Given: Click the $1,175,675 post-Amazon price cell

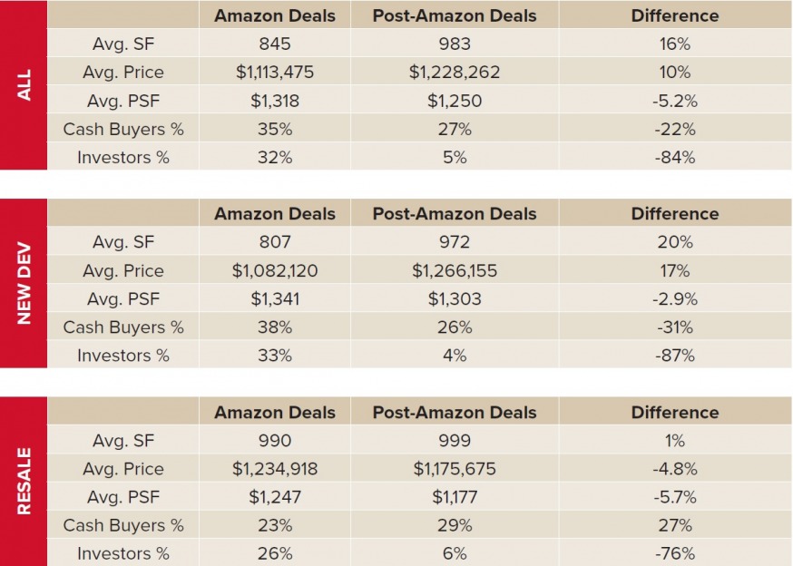Looking at the screenshot, I should pyautogui.click(x=454, y=469).
